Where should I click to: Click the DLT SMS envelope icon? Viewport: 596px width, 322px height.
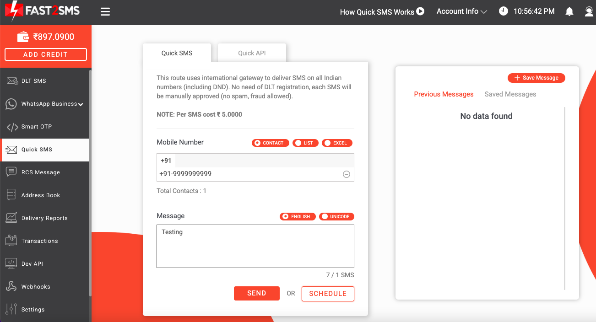pyautogui.click(x=11, y=81)
